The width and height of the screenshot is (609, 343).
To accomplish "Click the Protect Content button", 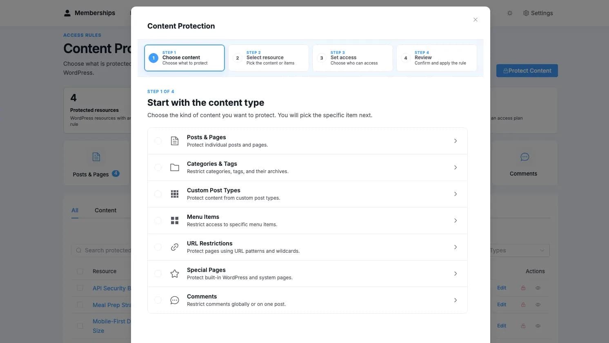I will 527,71.
